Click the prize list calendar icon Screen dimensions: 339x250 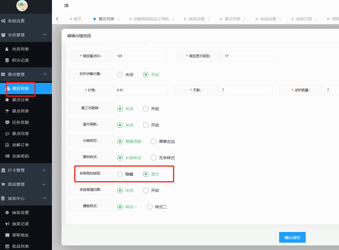point(7,246)
